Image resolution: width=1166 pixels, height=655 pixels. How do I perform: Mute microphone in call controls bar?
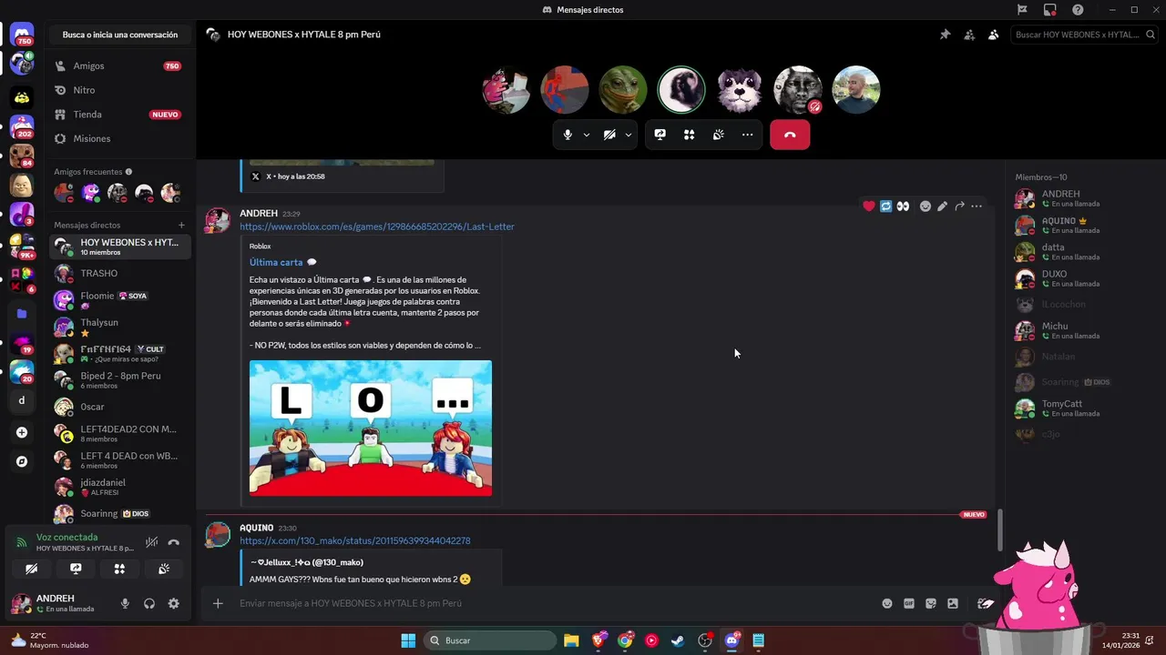point(568,135)
